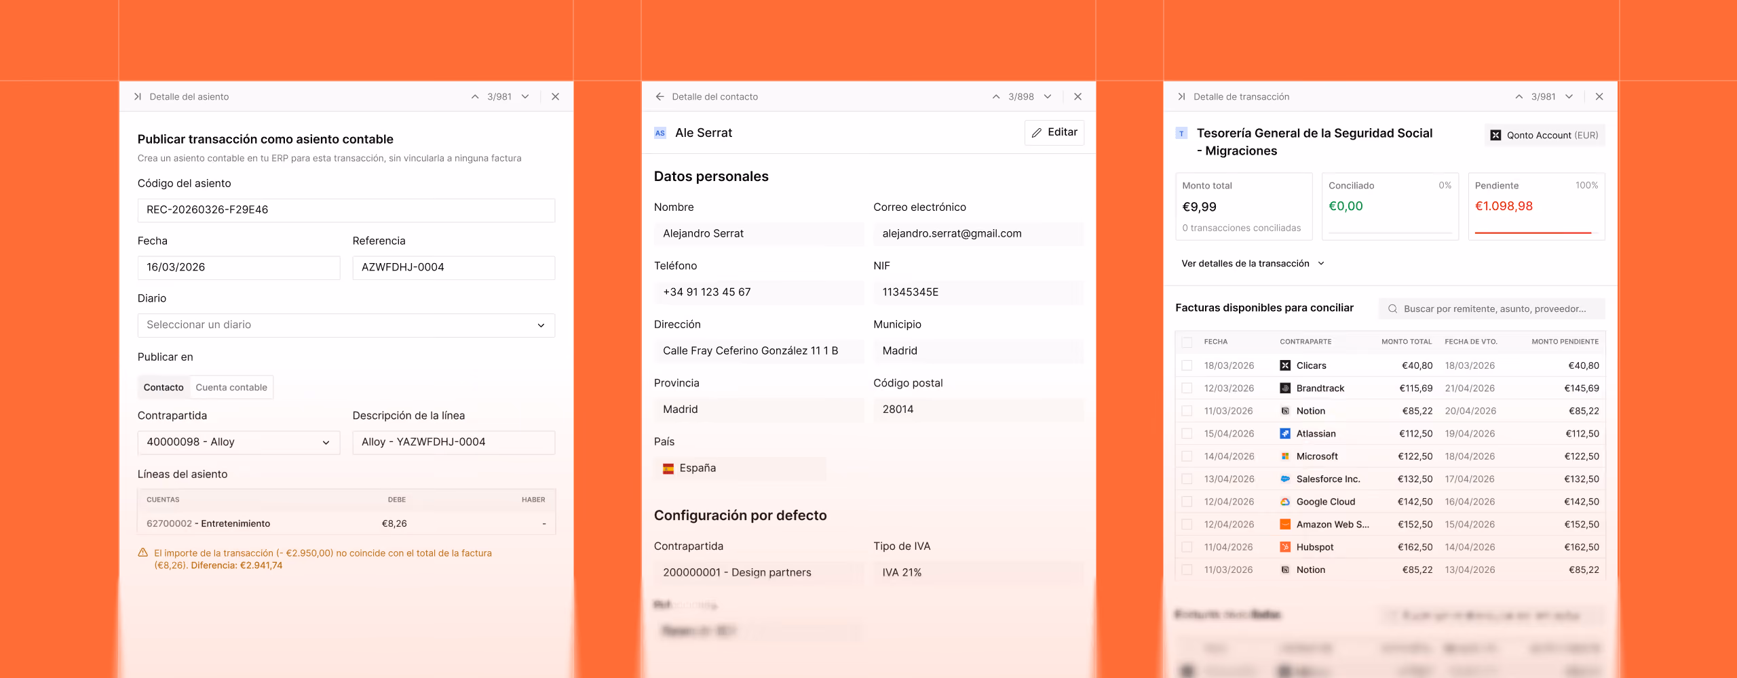Click the Pendiente €1.098,98 card
The width and height of the screenshot is (1737, 678).
pos(1537,207)
